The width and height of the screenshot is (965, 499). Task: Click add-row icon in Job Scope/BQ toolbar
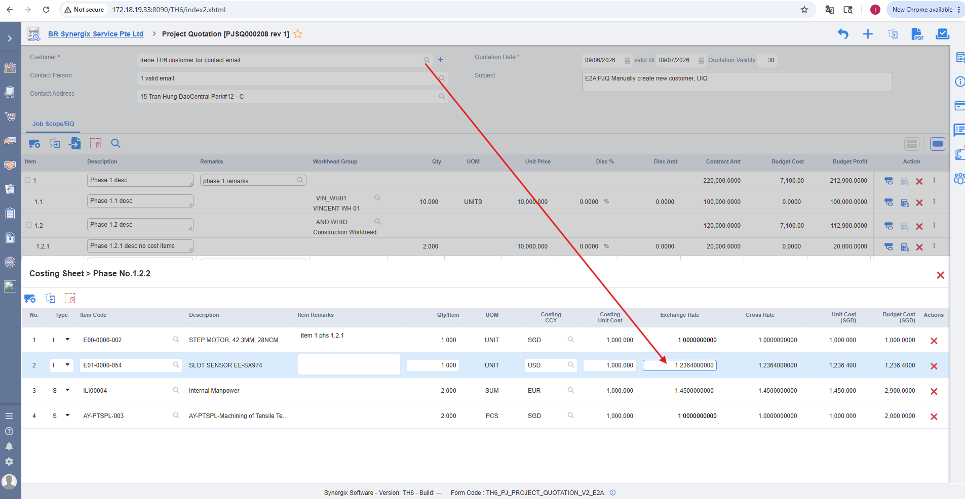(34, 144)
